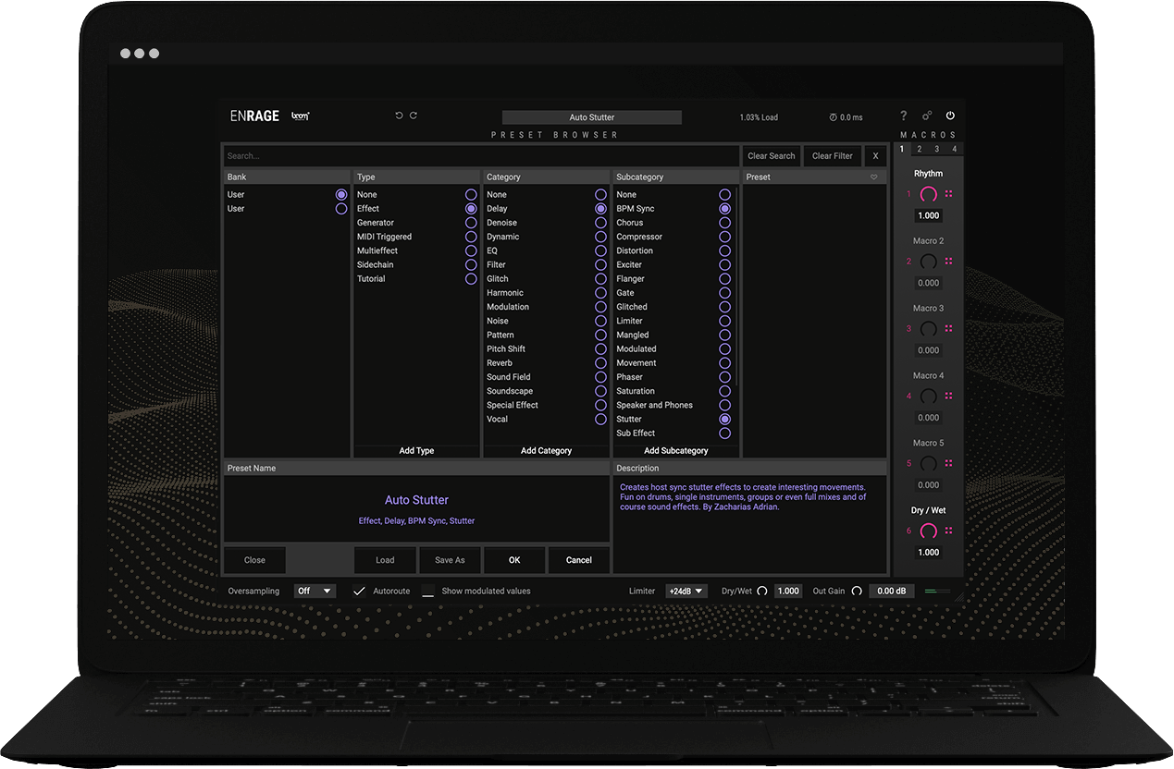The width and height of the screenshot is (1174, 769).
Task: Enable the Autoroute checkbox
Action: pos(360,592)
